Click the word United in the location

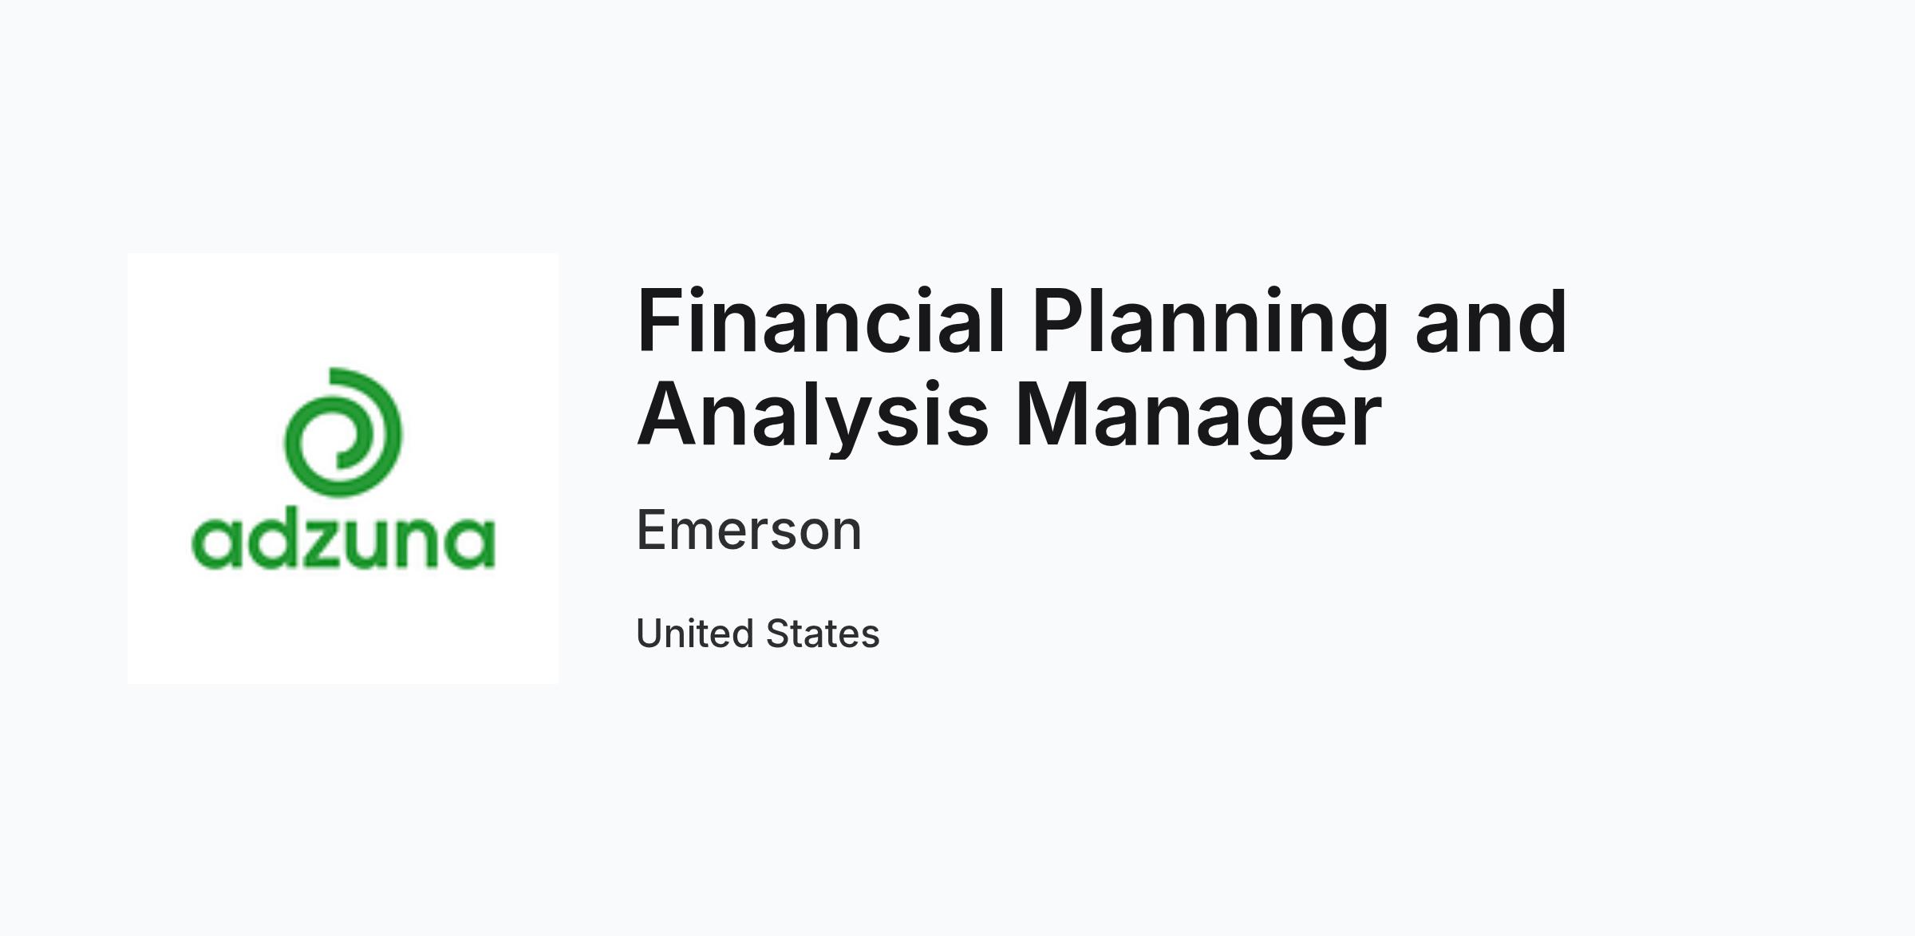(695, 634)
